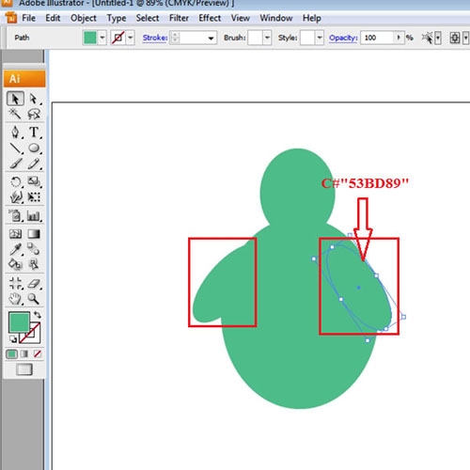Open the Edit menu

tap(53, 18)
